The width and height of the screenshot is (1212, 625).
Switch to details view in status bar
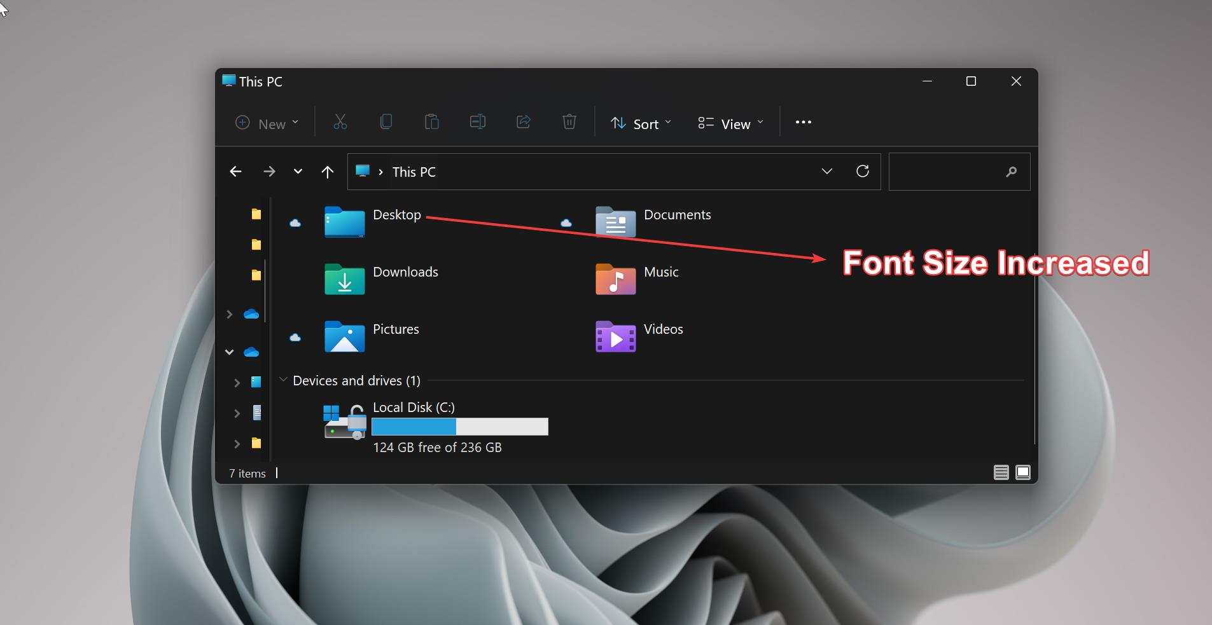1001,472
